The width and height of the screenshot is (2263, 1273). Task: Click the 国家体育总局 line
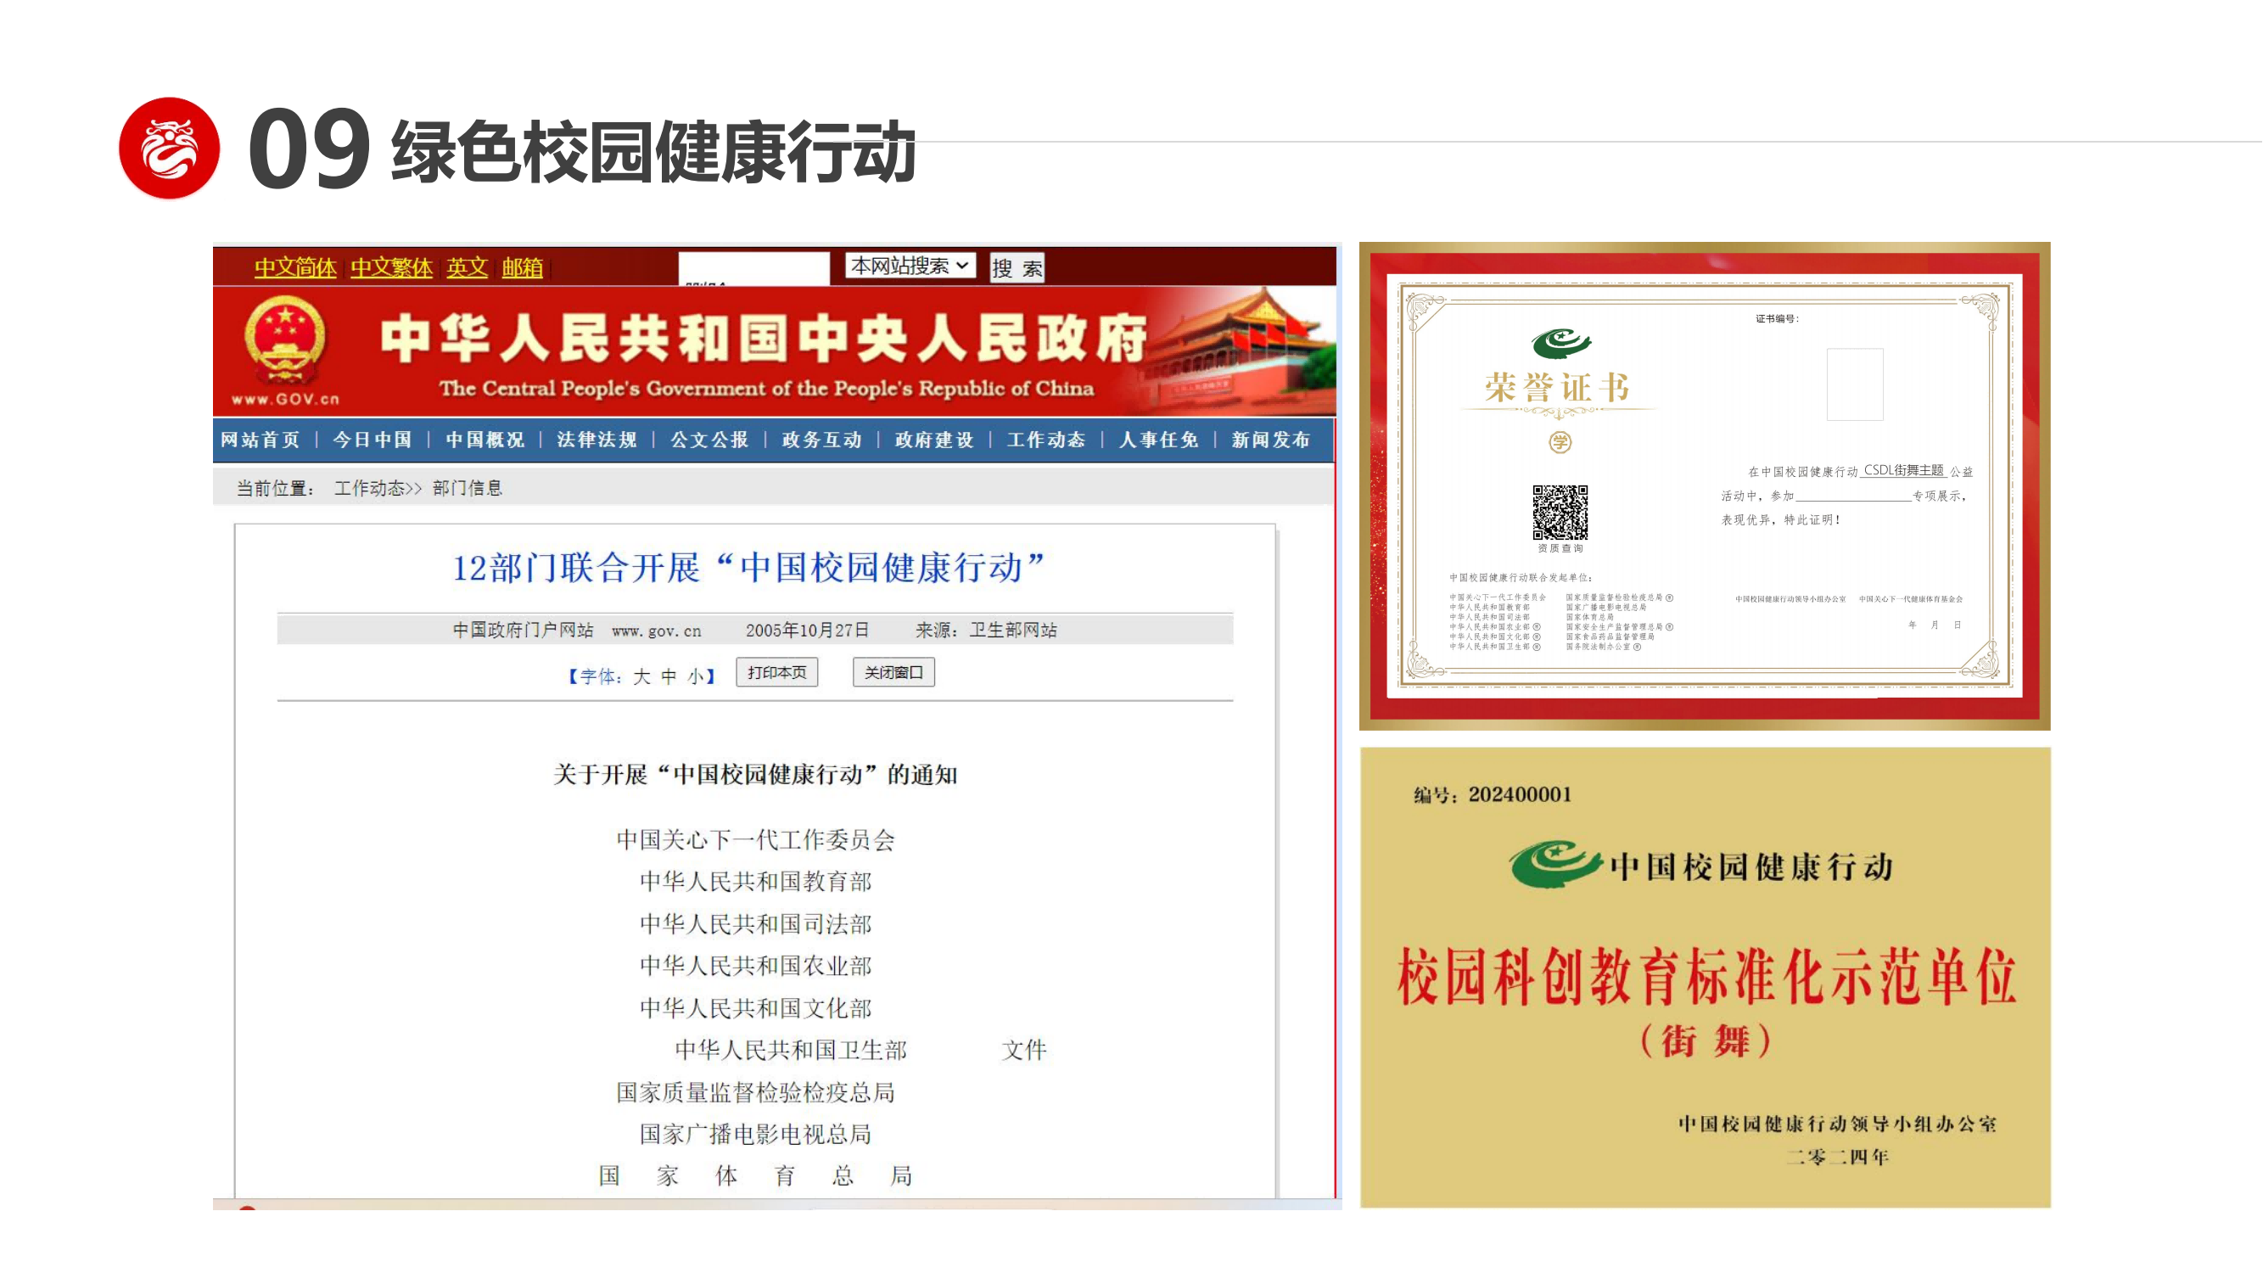click(x=755, y=1175)
